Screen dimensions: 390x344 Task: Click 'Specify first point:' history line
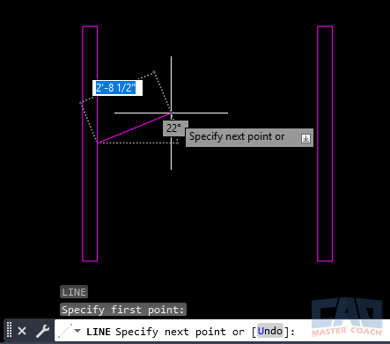123,310
